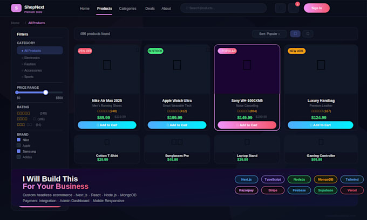The height and width of the screenshot is (220, 367).
Task: Click the All Products breadcrumb
Action: click(x=37, y=23)
